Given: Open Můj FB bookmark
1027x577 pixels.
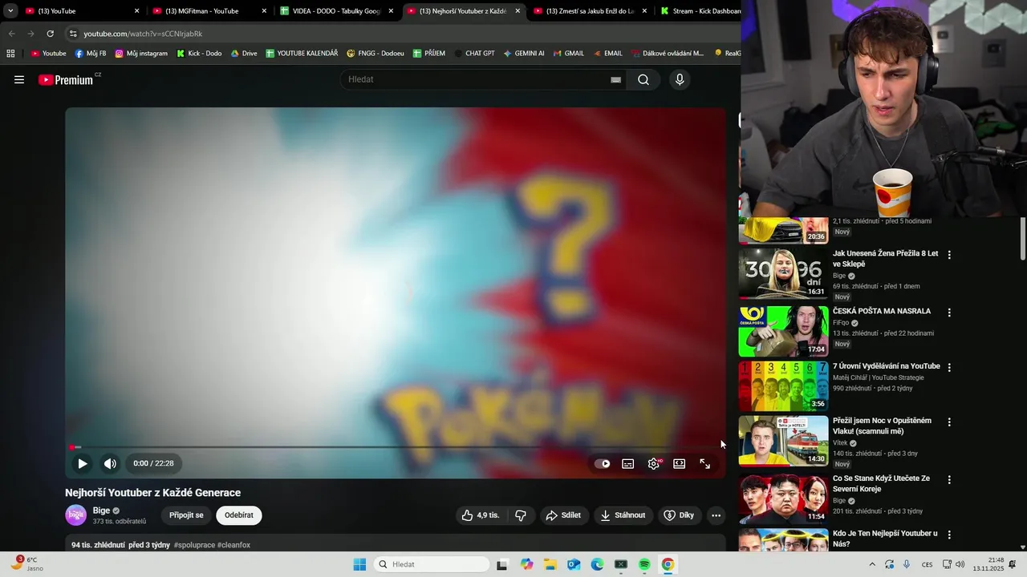Looking at the screenshot, I should click(91, 53).
